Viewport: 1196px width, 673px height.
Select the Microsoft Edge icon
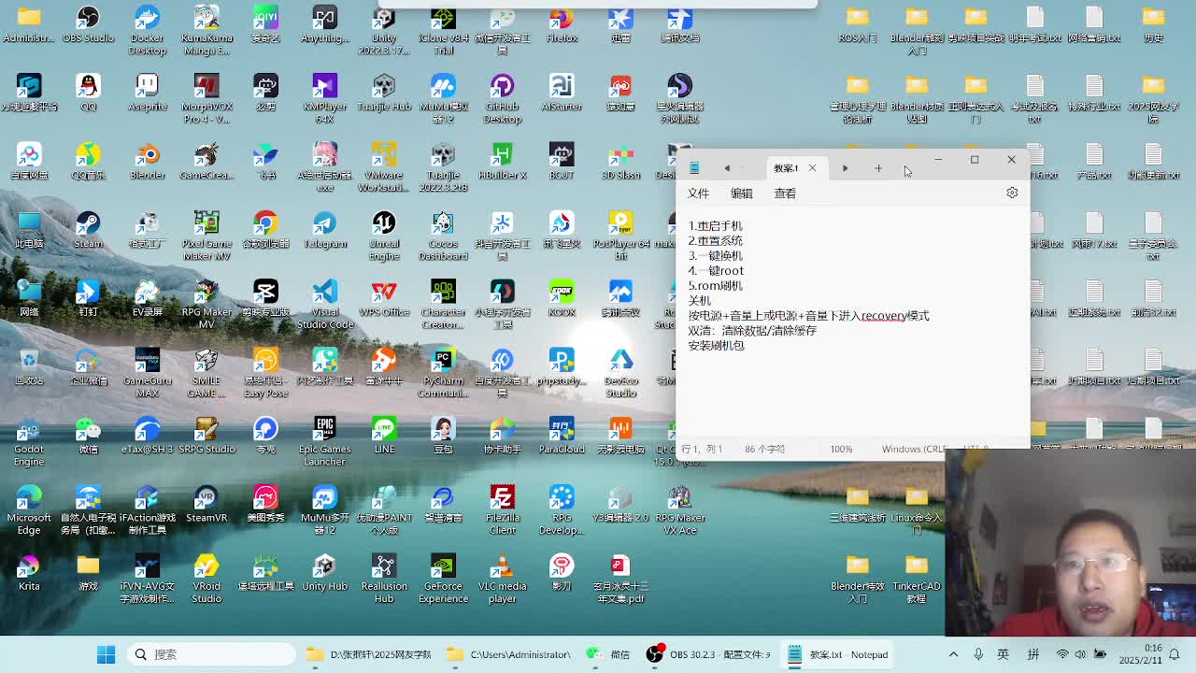[x=29, y=509]
